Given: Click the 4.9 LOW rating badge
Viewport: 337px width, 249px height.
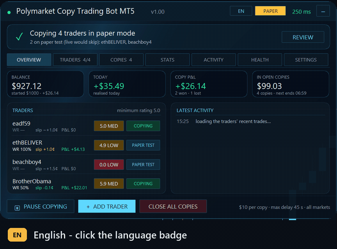Looking at the screenshot, I should click(109, 145).
